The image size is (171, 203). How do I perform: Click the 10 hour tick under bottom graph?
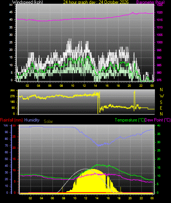point(75,198)
